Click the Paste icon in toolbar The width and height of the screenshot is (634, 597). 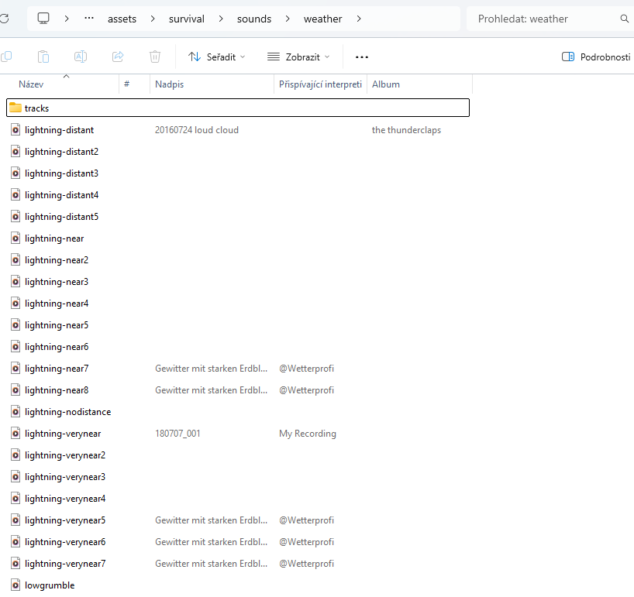pos(43,57)
